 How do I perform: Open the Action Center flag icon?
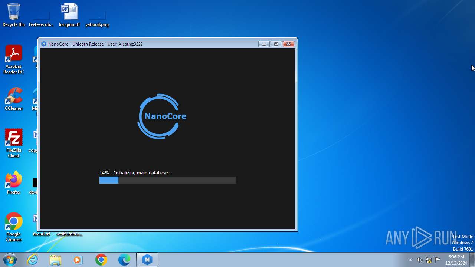[438, 260]
